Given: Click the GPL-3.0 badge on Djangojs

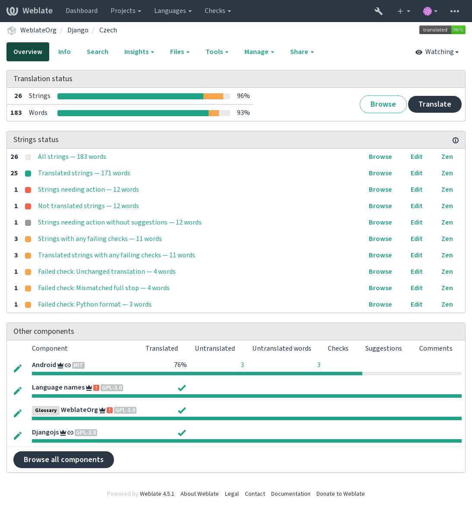Looking at the screenshot, I should coord(86,433).
